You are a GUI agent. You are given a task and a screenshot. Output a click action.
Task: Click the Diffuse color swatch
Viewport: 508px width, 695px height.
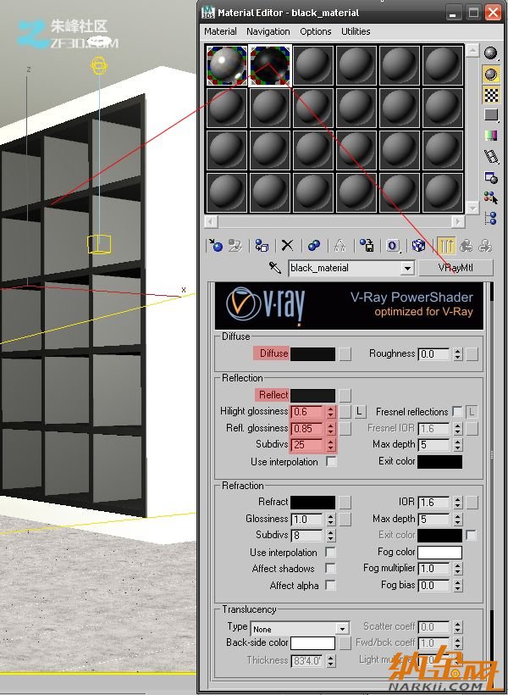[312, 353]
